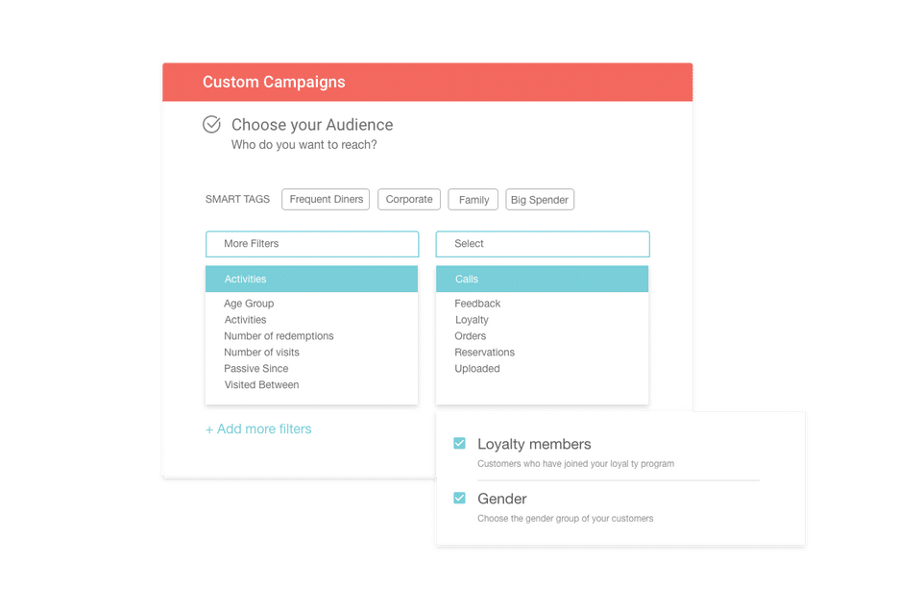Click "Customers who have joined your loyal ty program" description
This screenshot has height=611, width=922.
coord(575,463)
